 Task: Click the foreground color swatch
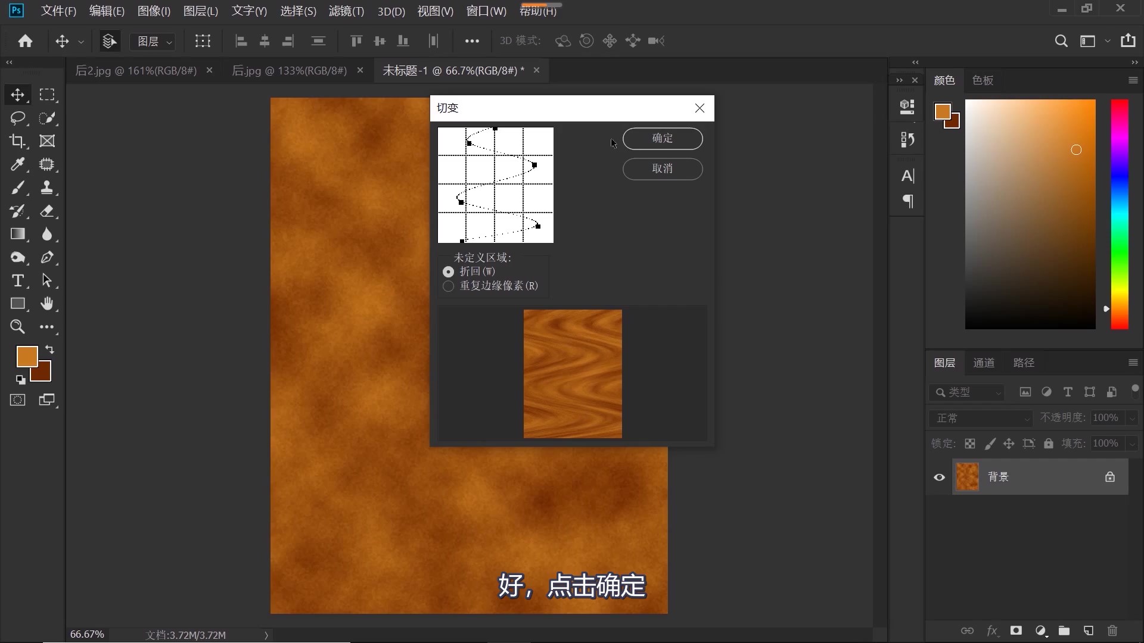click(26, 355)
